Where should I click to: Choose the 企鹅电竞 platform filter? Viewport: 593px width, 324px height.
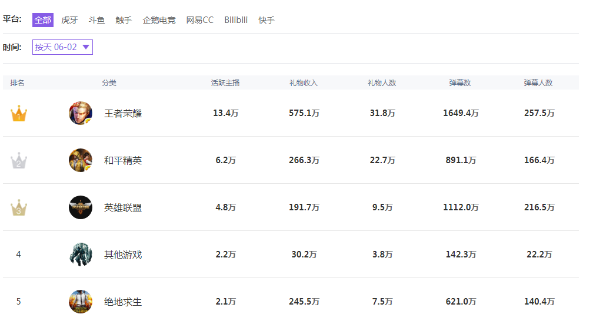tap(159, 20)
